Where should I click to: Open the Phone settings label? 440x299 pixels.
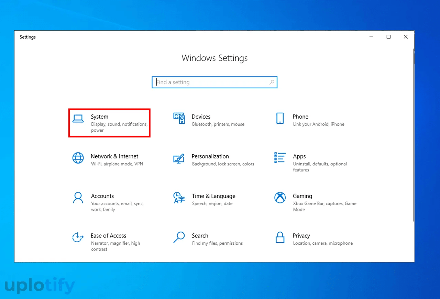[300, 117]
